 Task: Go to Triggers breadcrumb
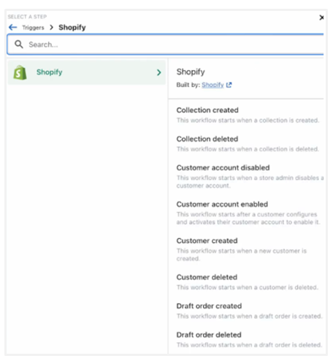[x=33, y=28]
